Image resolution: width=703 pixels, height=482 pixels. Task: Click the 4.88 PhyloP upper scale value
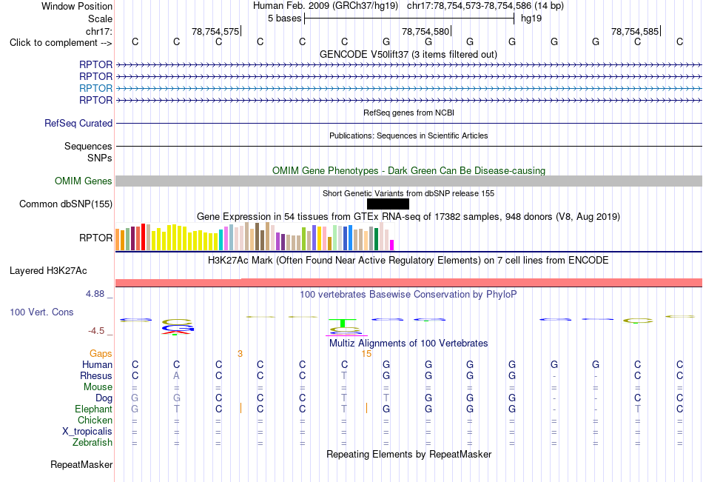[x=95, y=294]
